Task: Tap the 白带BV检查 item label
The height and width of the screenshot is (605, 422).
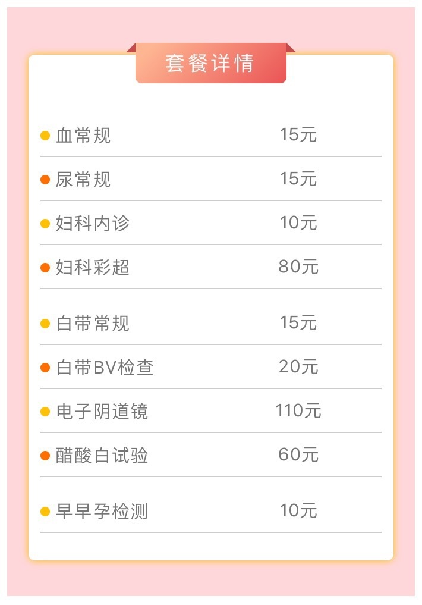Action: pyautogui.click(x=105, y=367)
